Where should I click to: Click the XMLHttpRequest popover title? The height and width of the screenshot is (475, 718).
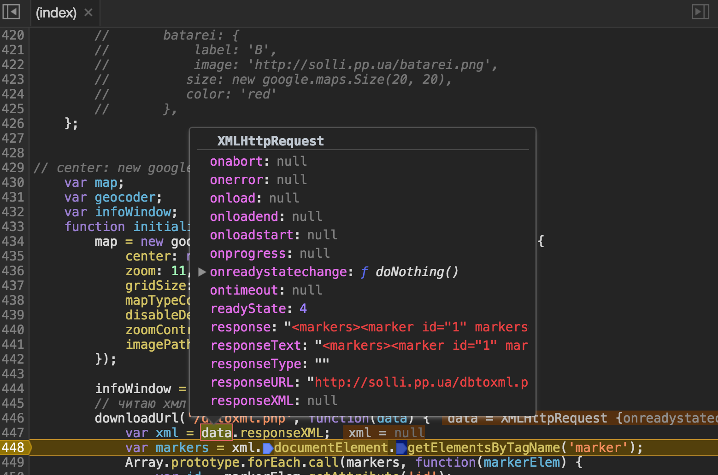[271, 141]
